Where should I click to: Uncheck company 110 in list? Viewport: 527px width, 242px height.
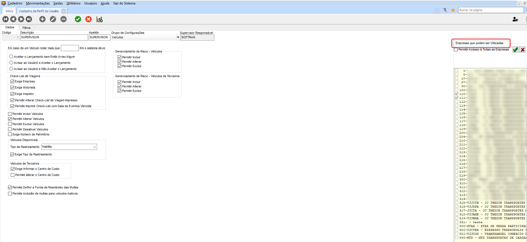[457, 94]
